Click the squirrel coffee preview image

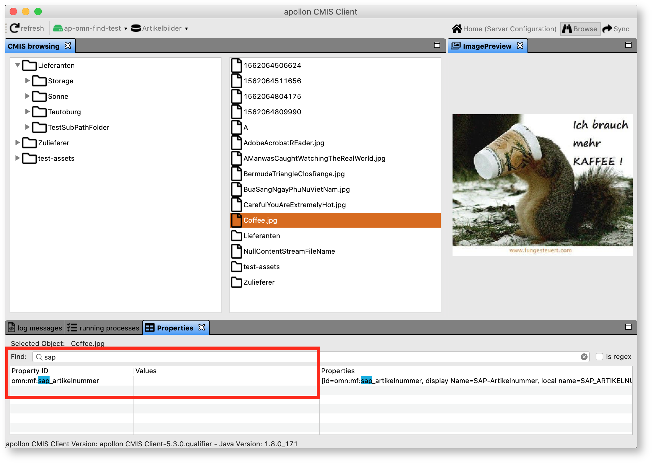(542, 185)
